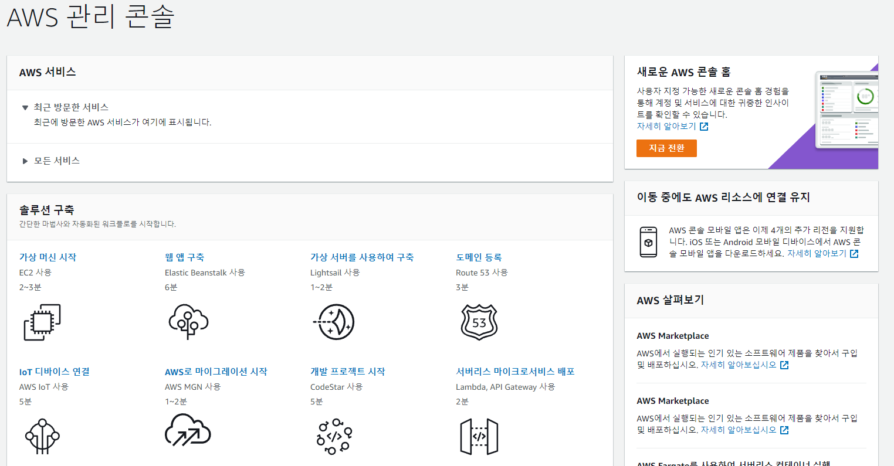
Task: Click the Lightsail compass icon
Action: (334, 322)
